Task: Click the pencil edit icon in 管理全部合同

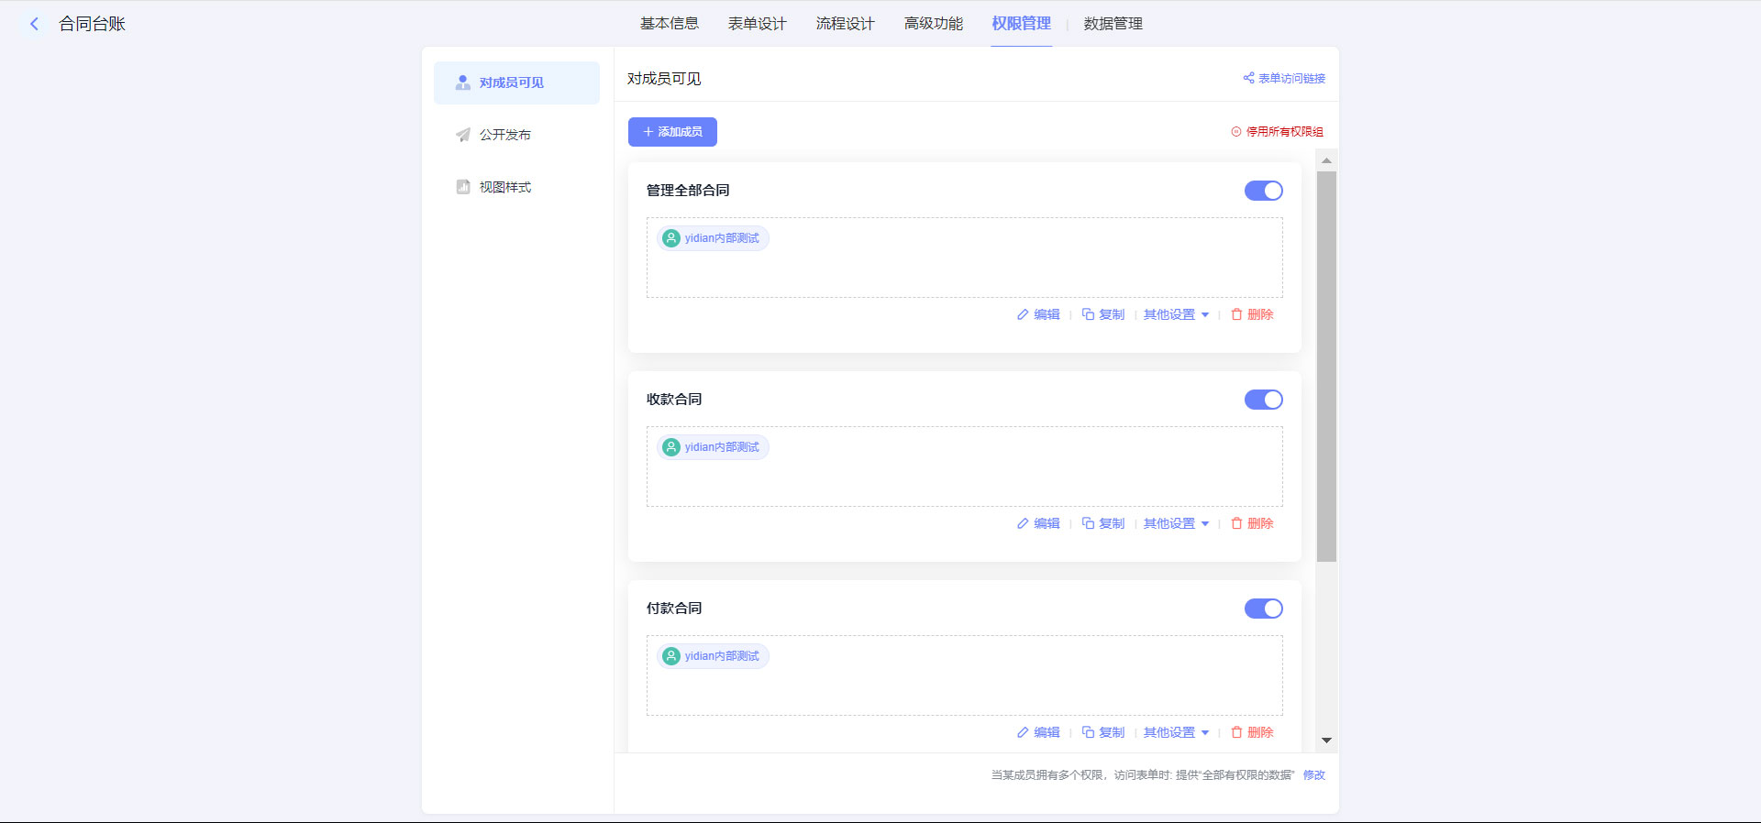Action: [x=1023, y=314]
